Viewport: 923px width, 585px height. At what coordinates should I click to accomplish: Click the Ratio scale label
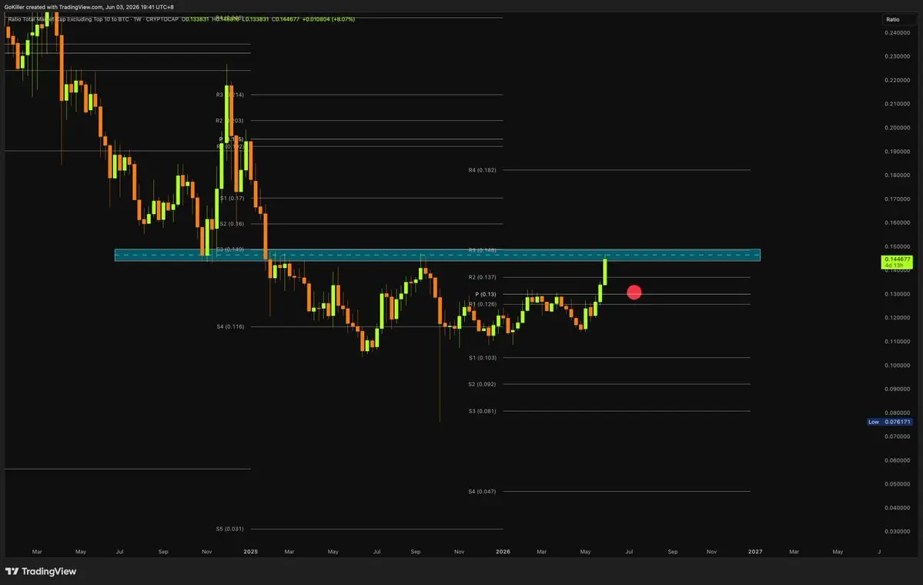pyautogui.click(x=893, y=19)
